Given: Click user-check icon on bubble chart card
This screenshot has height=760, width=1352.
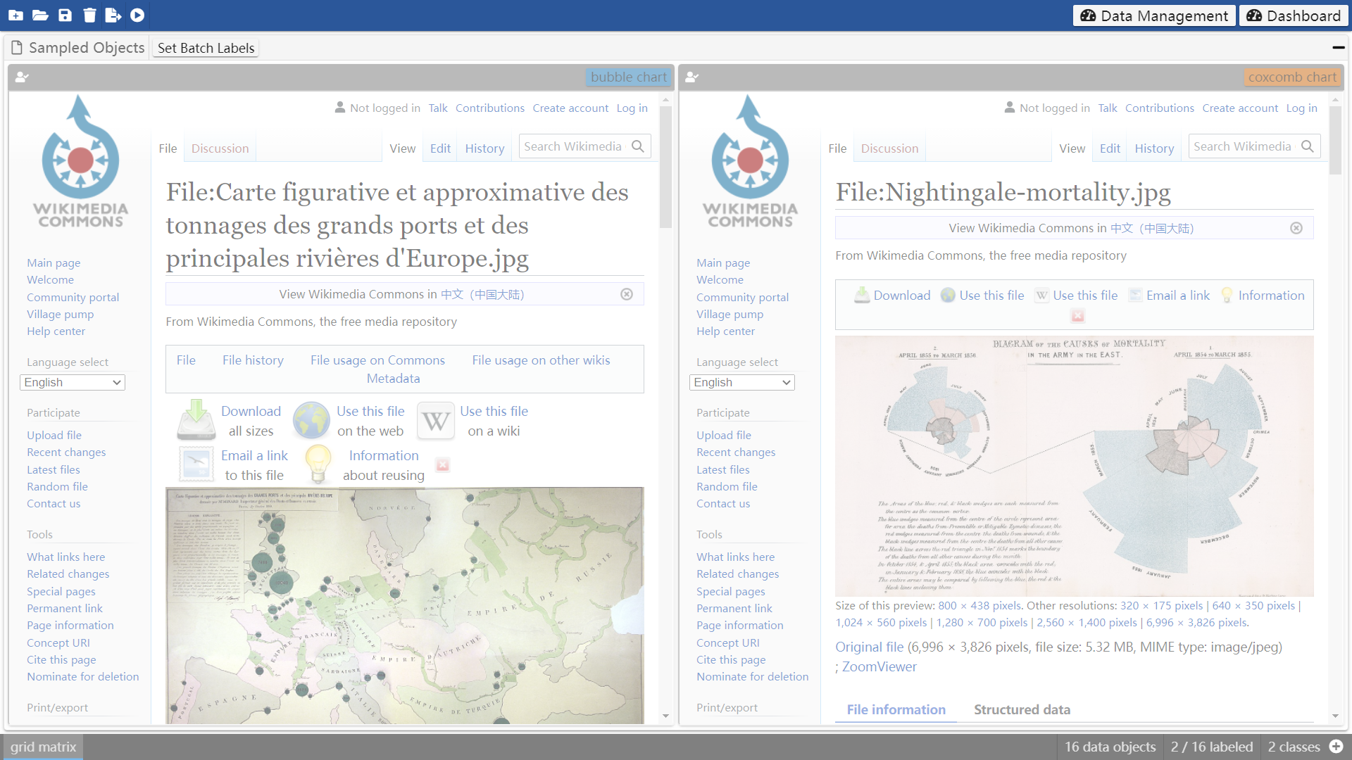Looking at the screenshot, I should pos(22,77).
